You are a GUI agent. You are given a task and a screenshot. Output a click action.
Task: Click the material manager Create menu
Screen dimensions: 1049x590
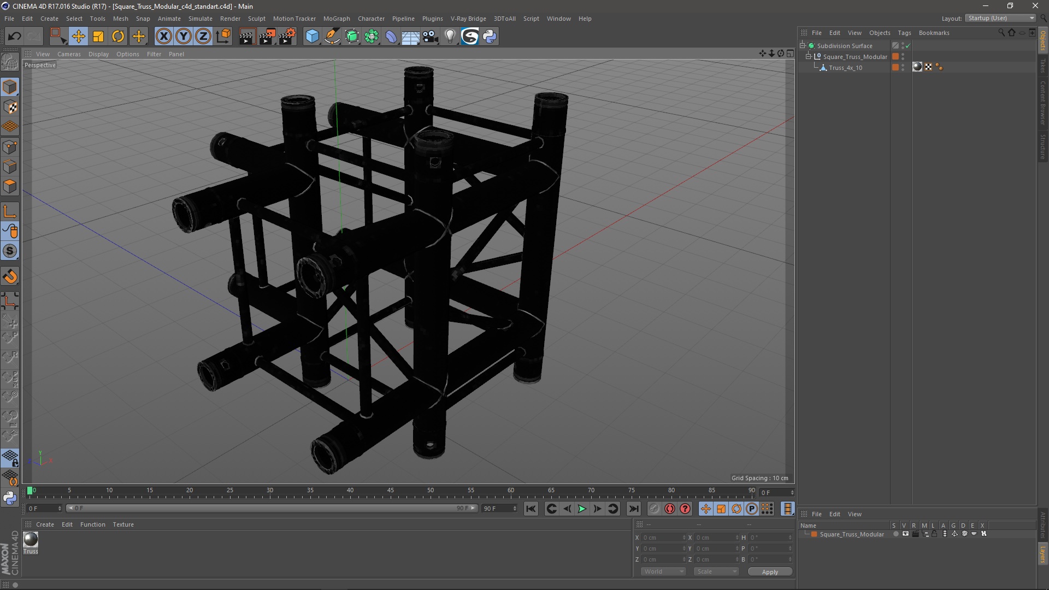(45, 524)
